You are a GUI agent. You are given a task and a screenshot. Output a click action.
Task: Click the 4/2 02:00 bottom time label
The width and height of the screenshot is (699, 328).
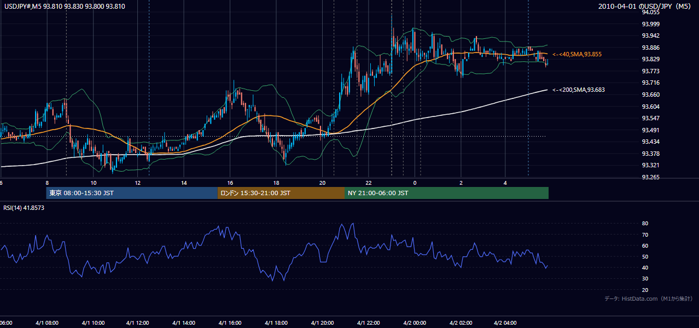coord(461,323)
